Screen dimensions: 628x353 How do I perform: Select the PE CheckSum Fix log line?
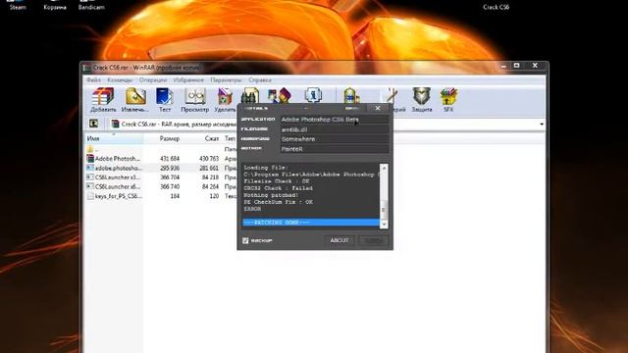(279, 202)
